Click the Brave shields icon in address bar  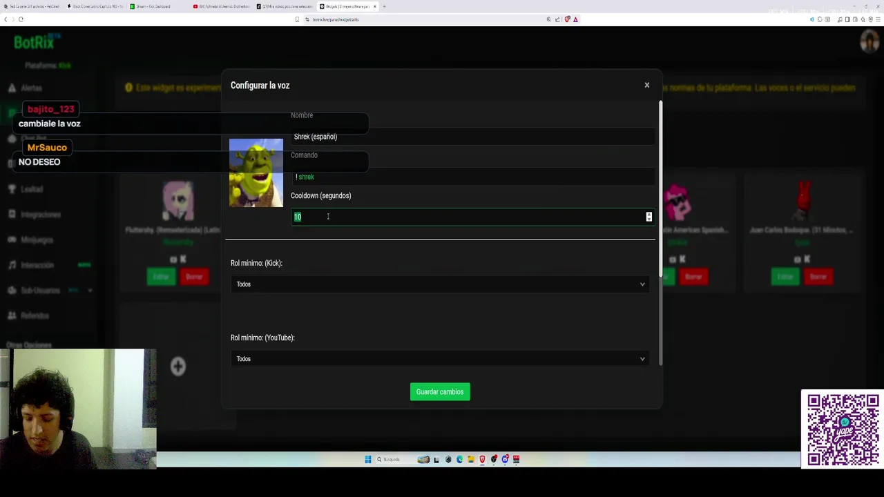[x=567, y=19]
